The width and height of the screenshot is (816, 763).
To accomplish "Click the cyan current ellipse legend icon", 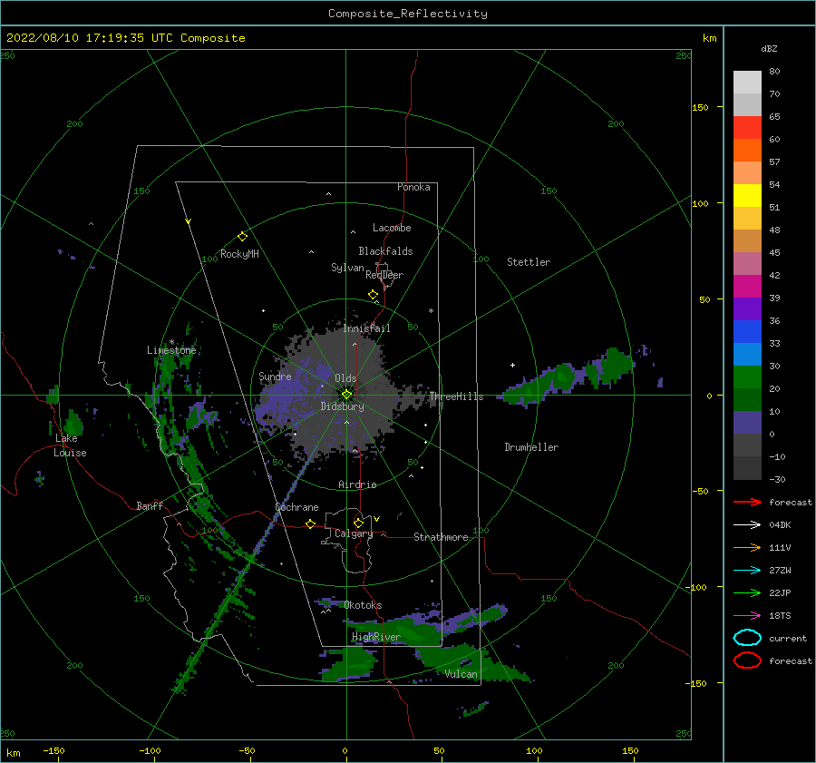I will [747, 638].
